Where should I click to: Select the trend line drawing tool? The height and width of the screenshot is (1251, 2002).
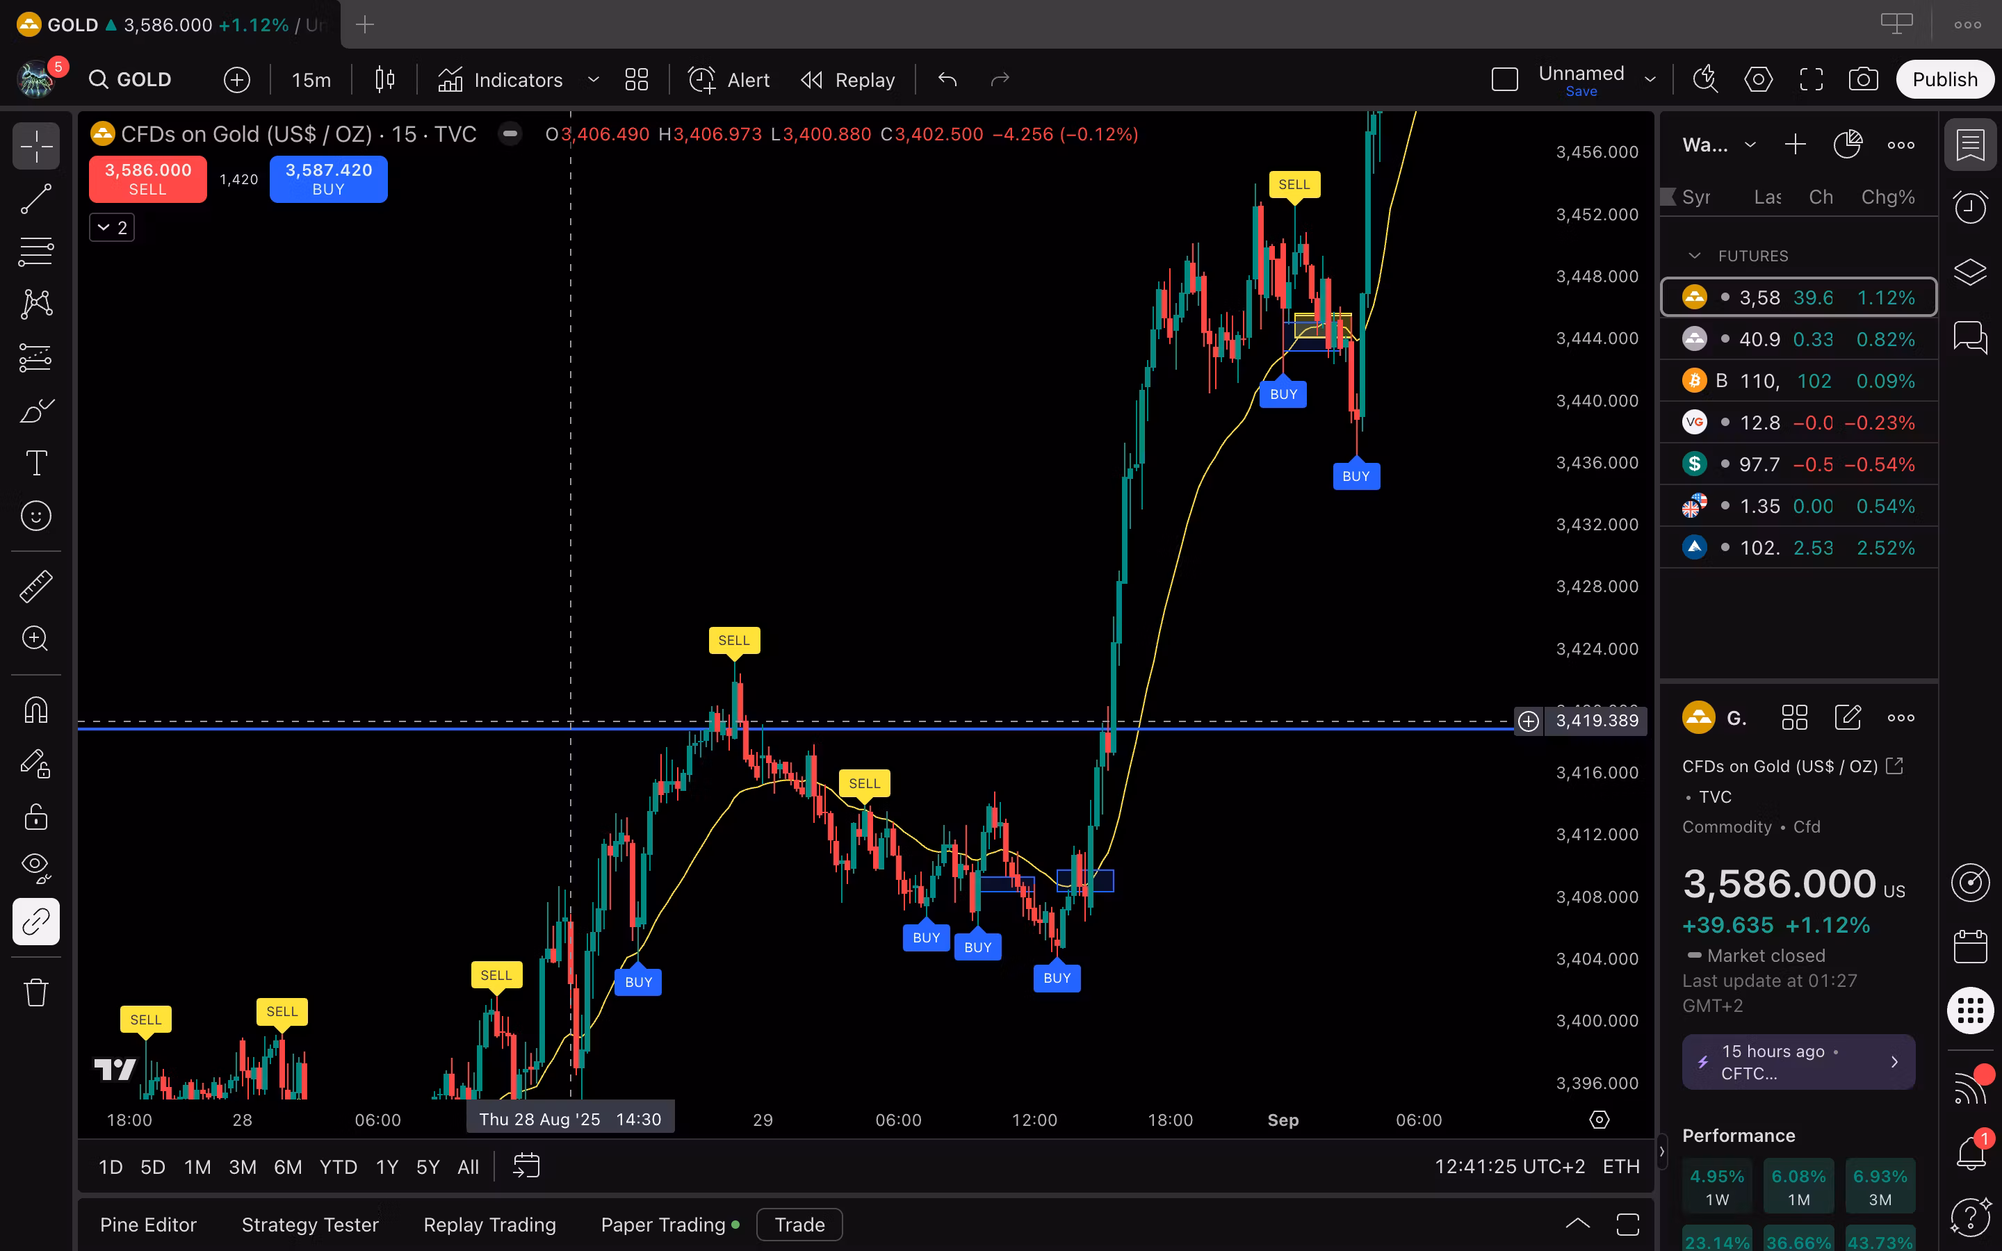tap(35, 199)
